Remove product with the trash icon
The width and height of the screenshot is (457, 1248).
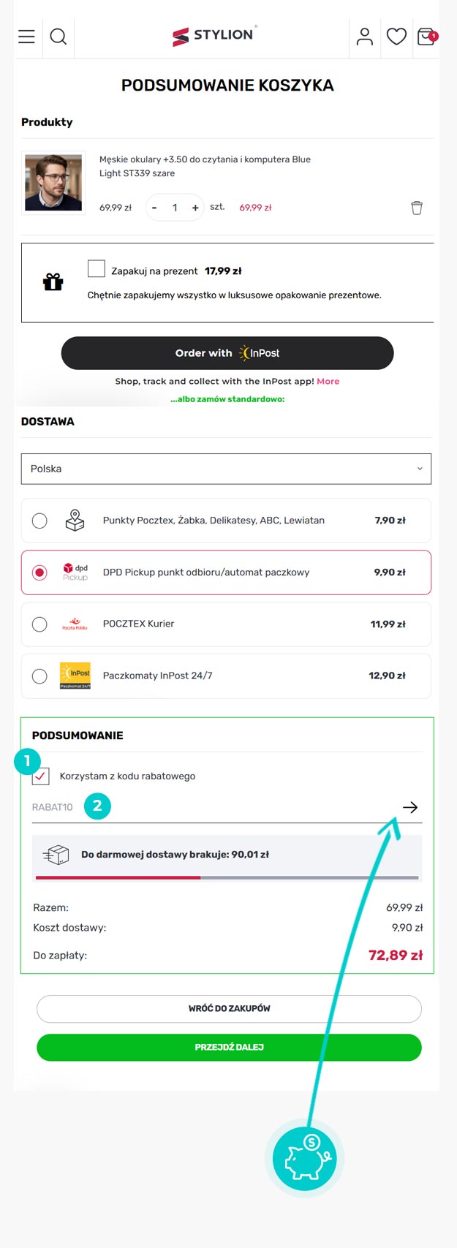417,208
